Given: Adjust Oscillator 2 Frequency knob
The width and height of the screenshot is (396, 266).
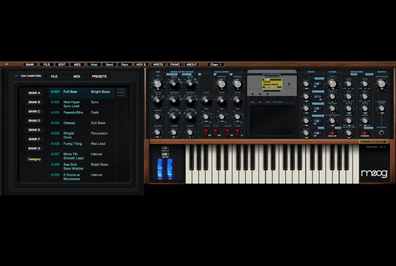Looking at the screenshot, I should click(221, 84).
